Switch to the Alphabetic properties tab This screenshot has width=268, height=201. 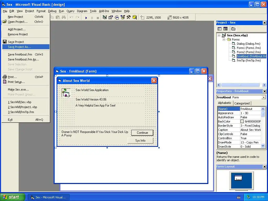225,103
